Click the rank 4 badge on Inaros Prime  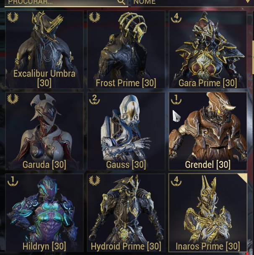coord(176,181)
